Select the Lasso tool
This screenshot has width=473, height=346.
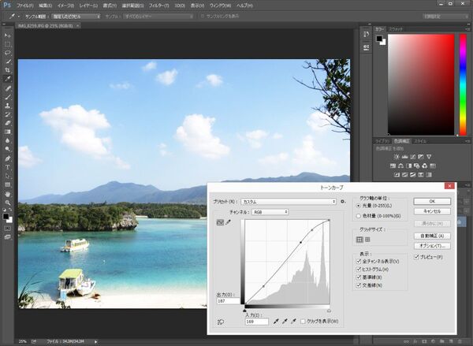pyautogui.click(x=8, y=53)
